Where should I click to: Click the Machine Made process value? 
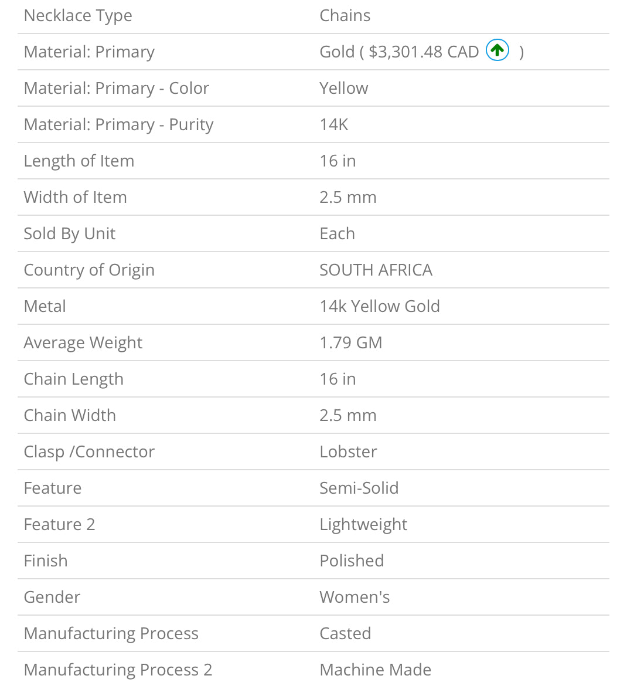[x=376, y=670]
